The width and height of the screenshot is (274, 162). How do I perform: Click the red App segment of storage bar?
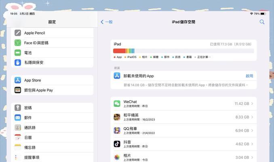point(119,51)
